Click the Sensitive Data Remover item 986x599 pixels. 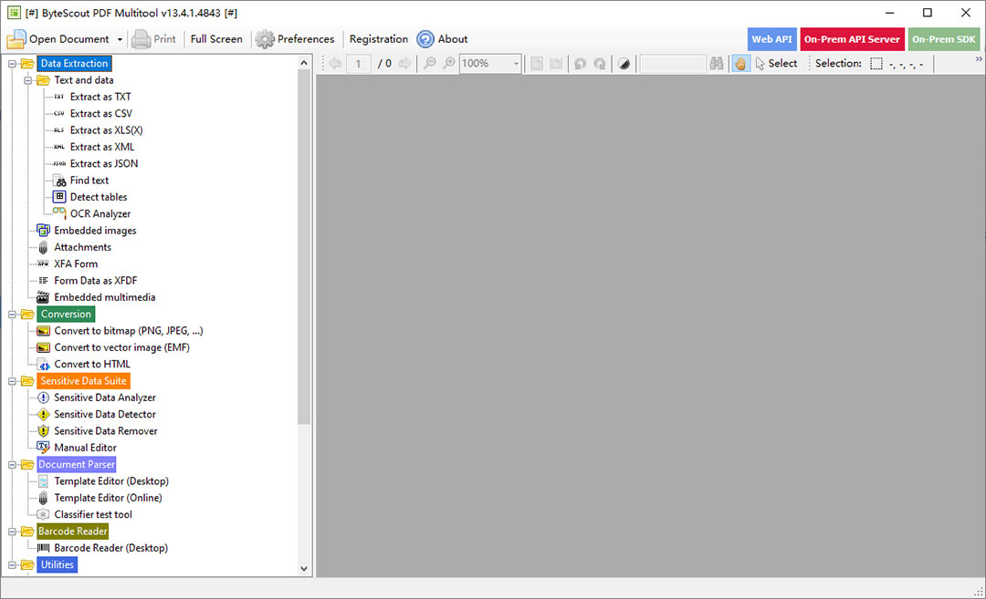(x=105, y=431)
